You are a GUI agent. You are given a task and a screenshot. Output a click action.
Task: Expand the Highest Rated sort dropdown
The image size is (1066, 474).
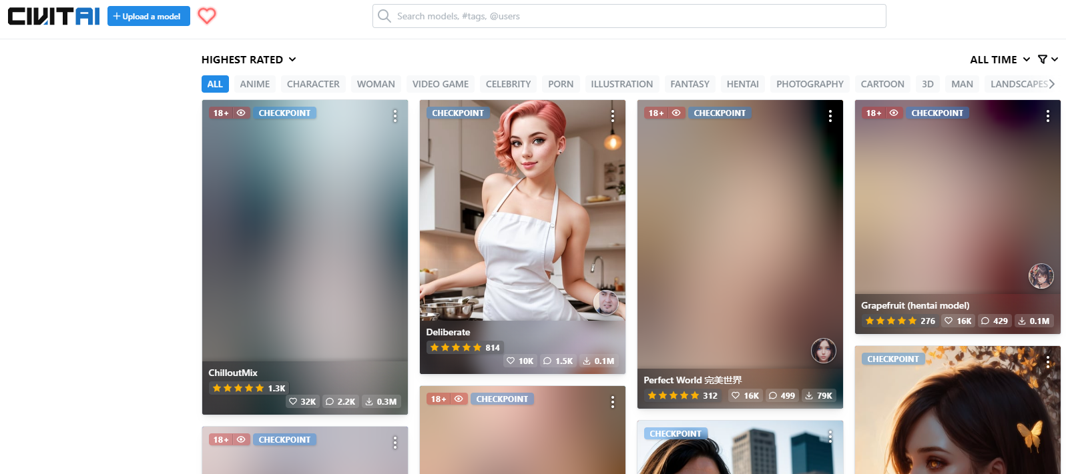tap(248, 59)
